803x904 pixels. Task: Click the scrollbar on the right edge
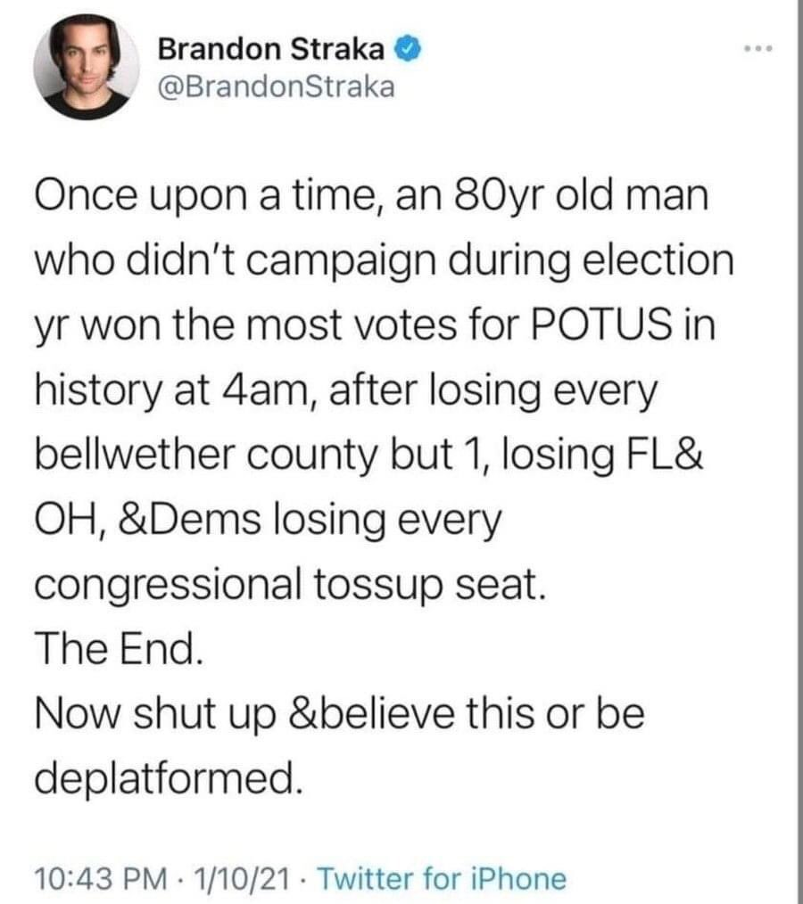tap(799, 446)
